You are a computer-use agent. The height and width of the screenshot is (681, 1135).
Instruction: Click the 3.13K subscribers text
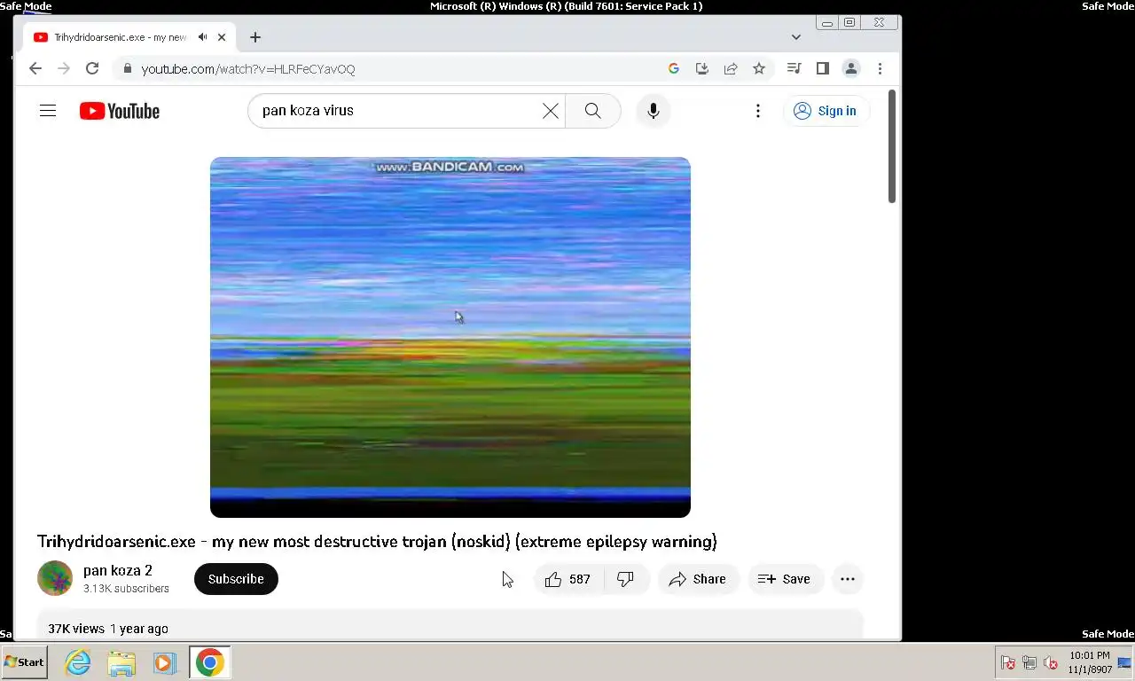coord(126,589)
